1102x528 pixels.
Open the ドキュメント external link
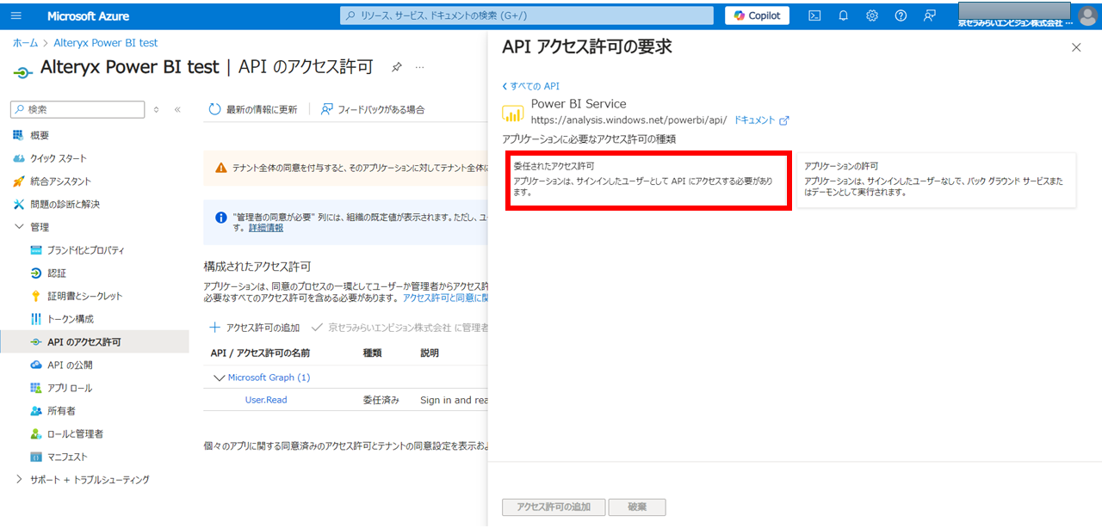761,120
